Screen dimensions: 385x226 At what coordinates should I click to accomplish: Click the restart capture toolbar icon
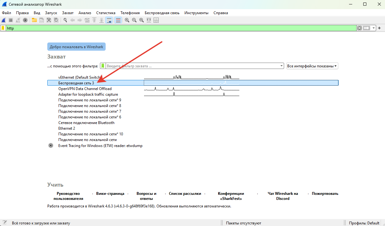[x=18, y=20]
